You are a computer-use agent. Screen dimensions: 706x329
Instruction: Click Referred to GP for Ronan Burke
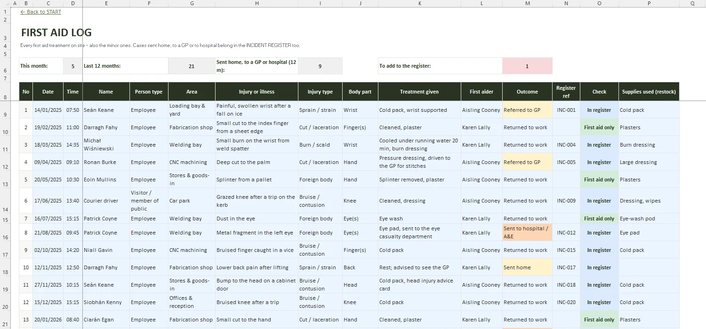527,162
